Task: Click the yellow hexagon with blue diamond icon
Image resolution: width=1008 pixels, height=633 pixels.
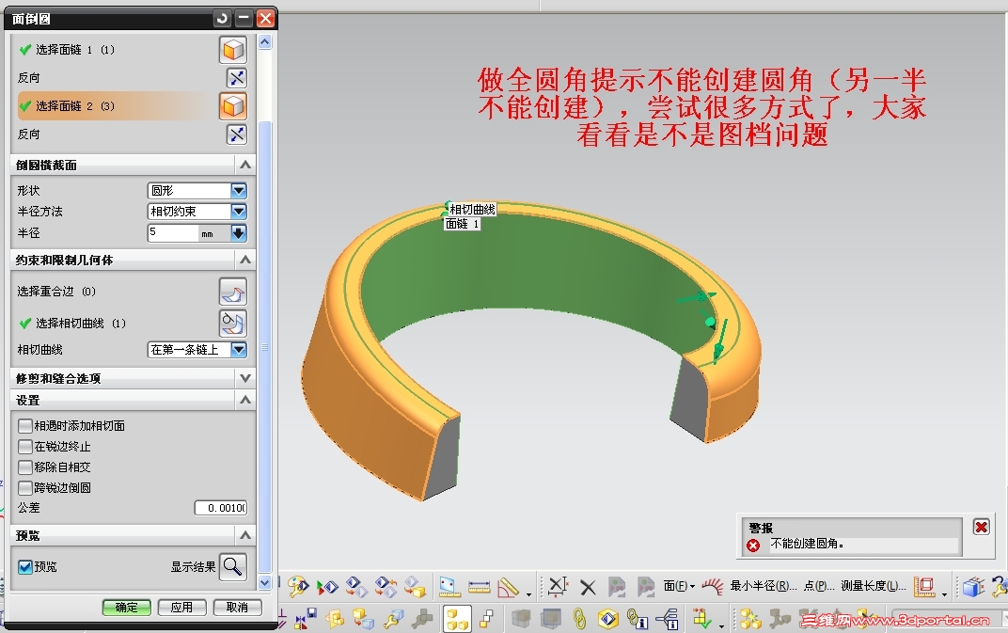Action: pos(607,620)
